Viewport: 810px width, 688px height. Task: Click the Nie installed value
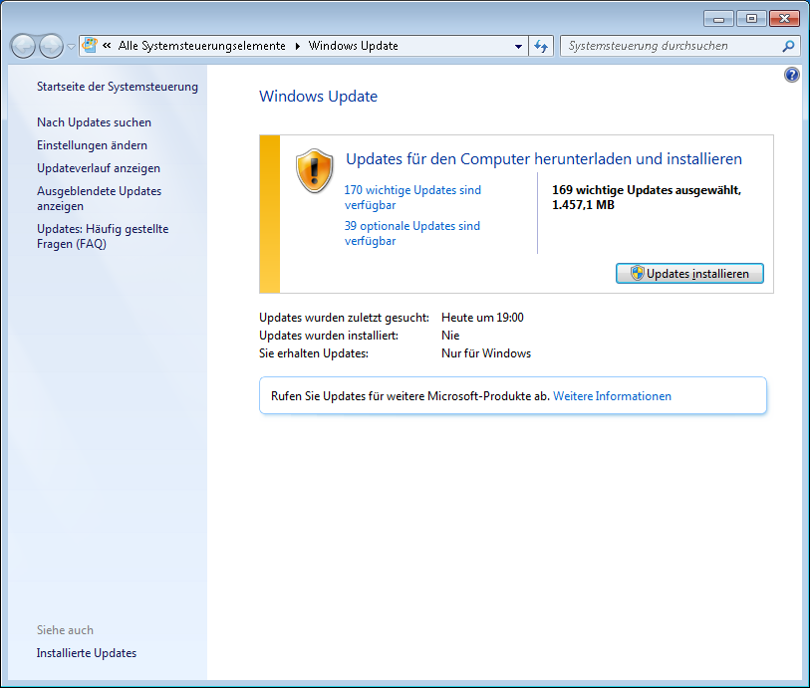click(450, 336)
